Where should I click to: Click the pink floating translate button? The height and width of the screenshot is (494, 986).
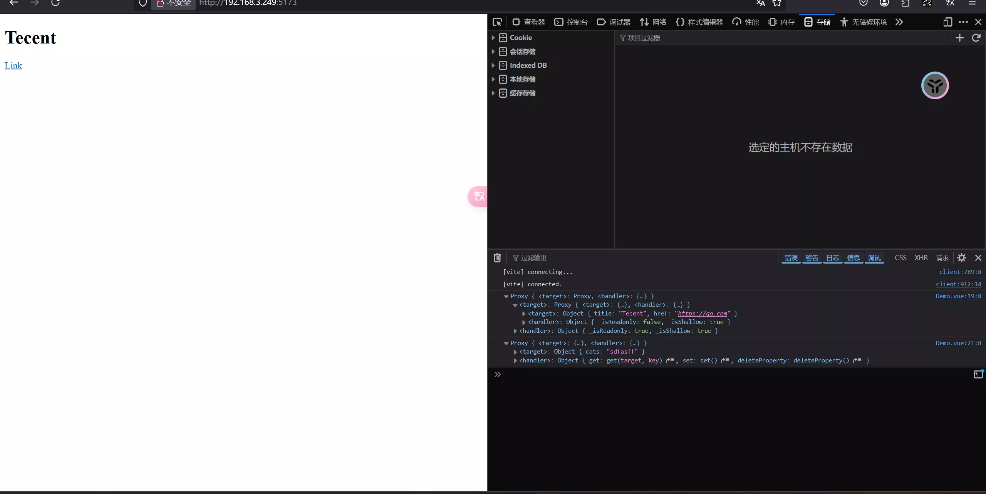pyautogui.click(x=478, y=197)
